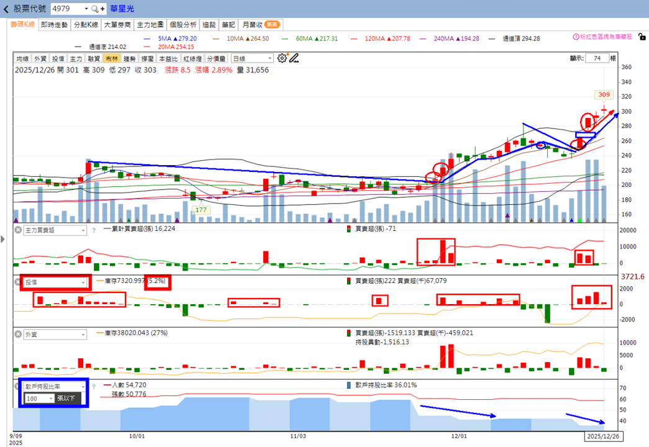
Task: Toggle the 主力 overlay button
Action: click(x=76, y=59)
